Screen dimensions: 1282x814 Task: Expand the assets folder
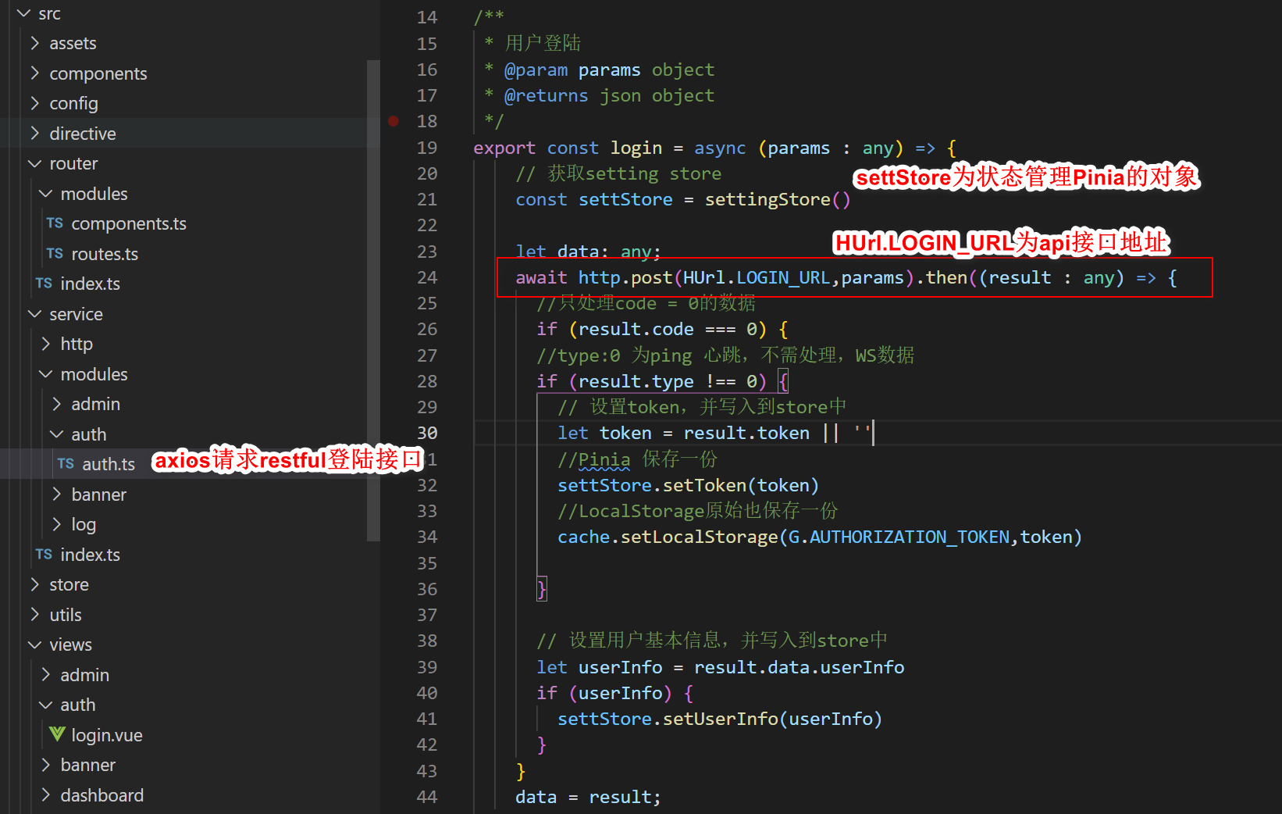36,43
